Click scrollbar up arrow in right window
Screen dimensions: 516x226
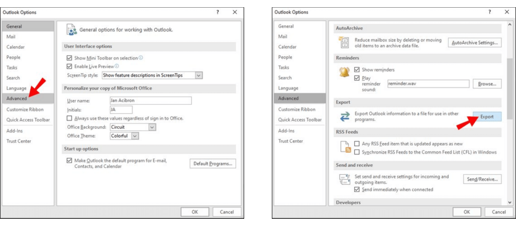tap(510, 24)
